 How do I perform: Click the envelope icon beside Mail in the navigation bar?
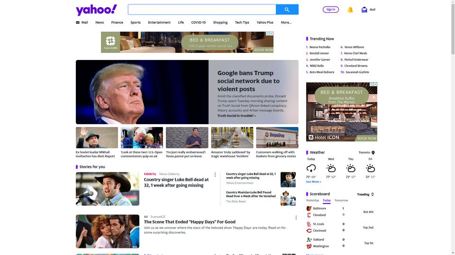pos(77,22)
